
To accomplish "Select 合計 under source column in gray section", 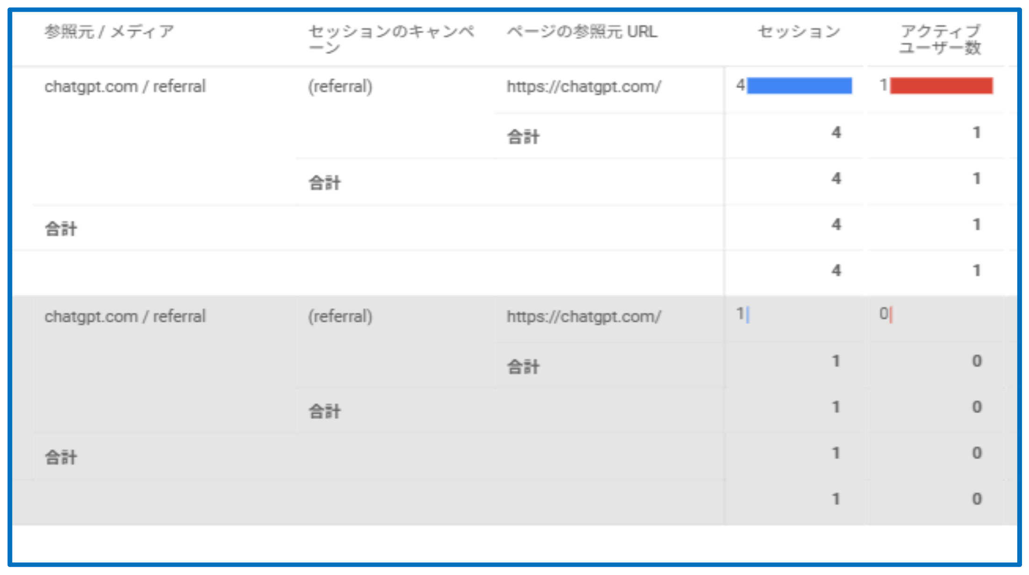I will (61, 457).
